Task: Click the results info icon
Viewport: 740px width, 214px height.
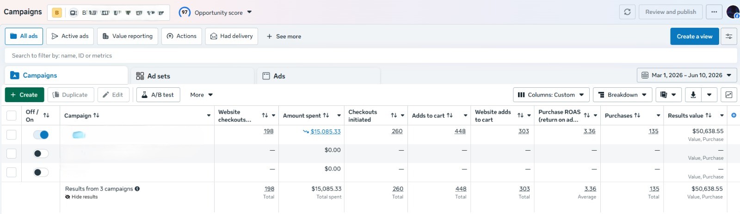Action: pyautogui.click(x=137, y=189)
